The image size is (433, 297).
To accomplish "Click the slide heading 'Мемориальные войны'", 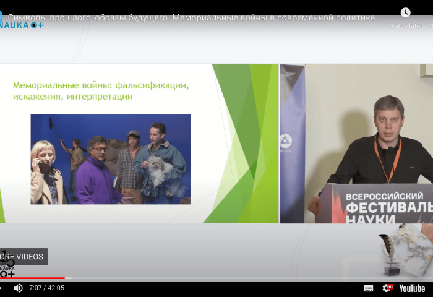I will pyautogui.click(x=101, y=90).
